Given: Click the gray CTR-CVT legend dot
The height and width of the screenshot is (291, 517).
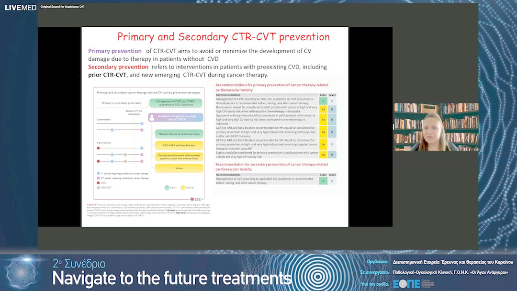Looking at the screenshot, I should tap(98, 188).
